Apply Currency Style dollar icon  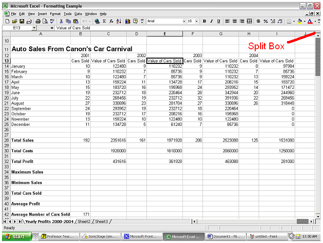pyautogui.click(x=259, y=21)
